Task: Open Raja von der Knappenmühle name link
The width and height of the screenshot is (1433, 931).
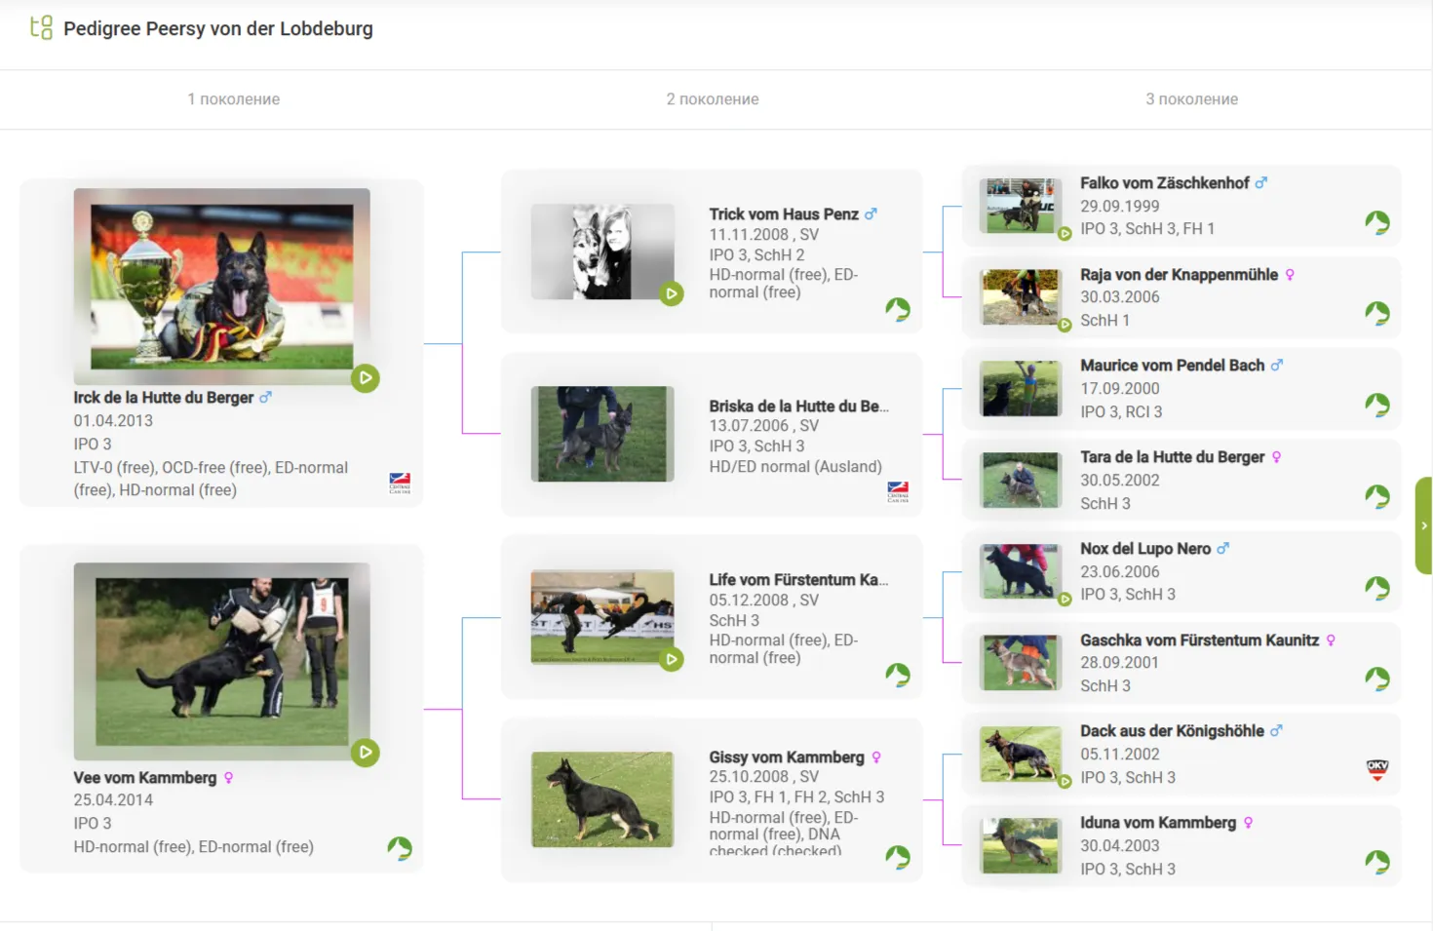Action: [x=1178, y=275]
